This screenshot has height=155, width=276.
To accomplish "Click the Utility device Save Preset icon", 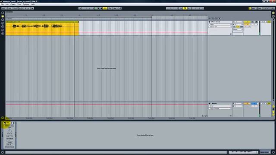I will [x=14, y=123].
